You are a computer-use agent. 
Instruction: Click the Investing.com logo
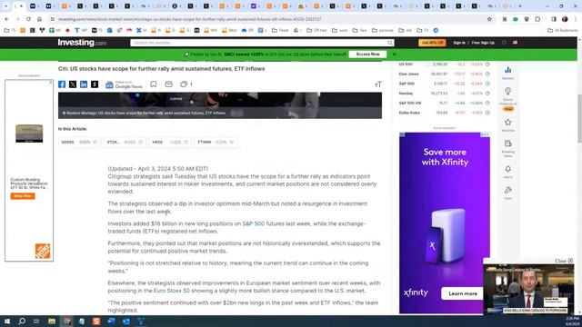tap(82, 43)
